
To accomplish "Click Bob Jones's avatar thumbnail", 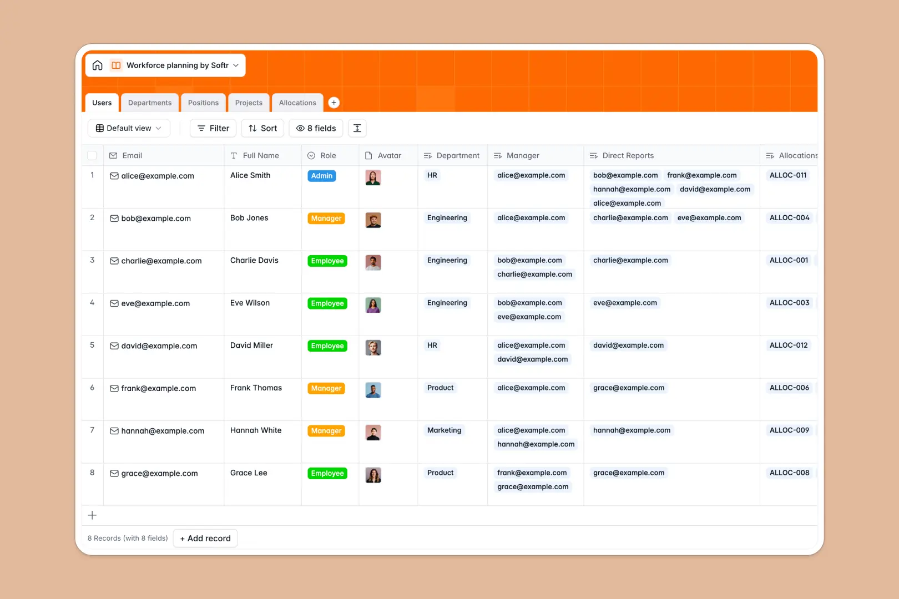I will 373,219.
